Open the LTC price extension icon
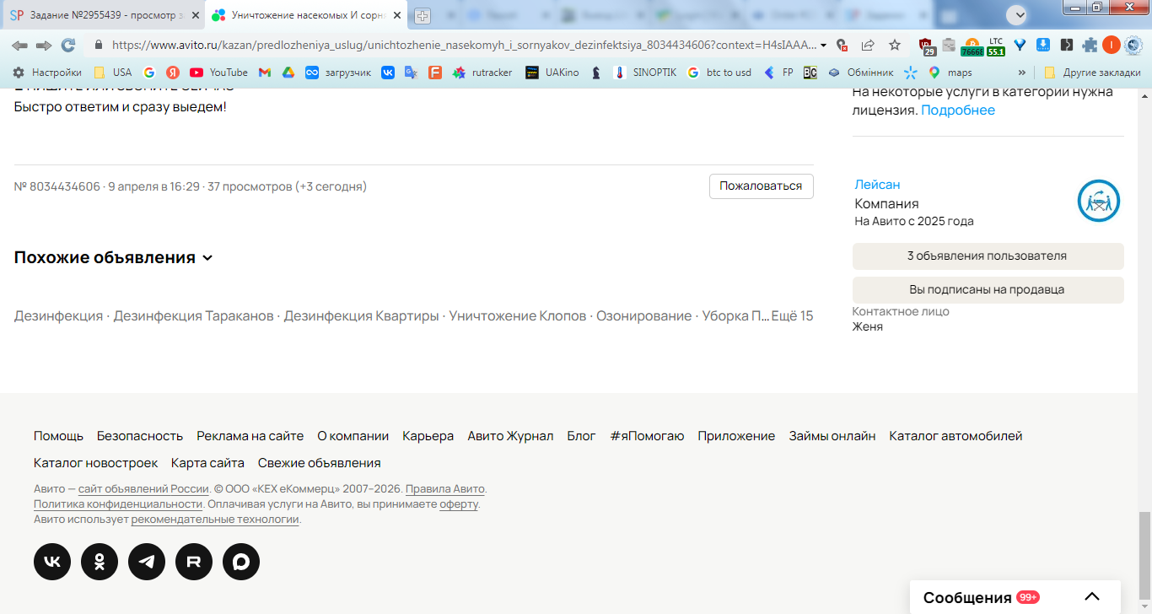This screenshot has width=1152, height=614. click(996, 46)
